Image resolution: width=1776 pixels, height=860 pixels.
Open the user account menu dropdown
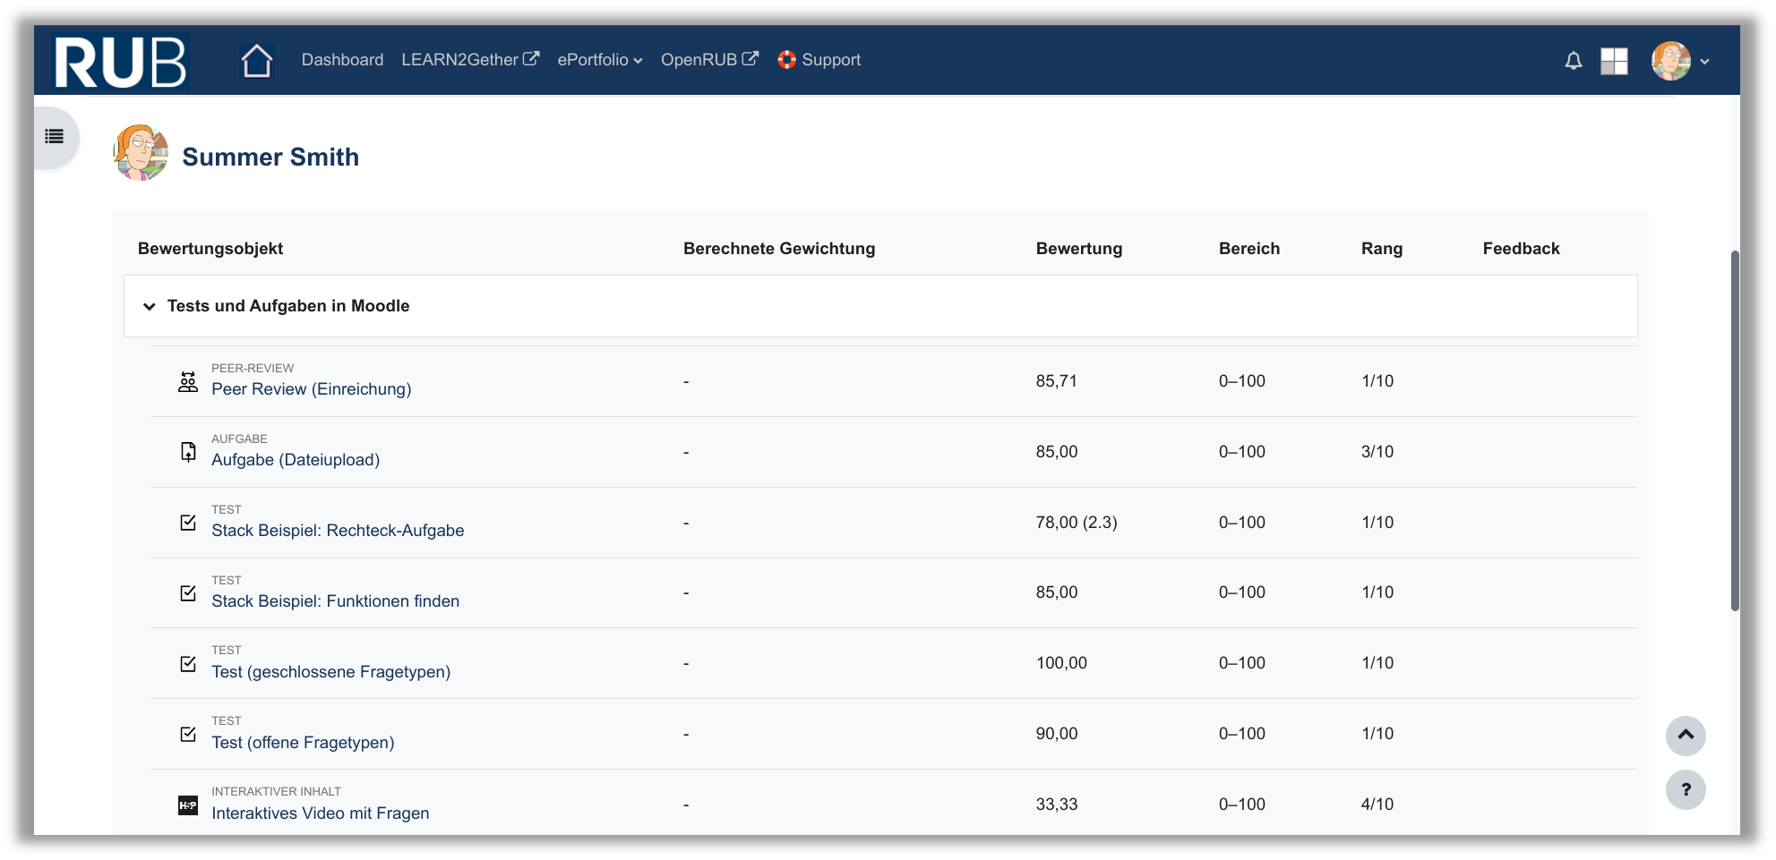[1681, 61]
